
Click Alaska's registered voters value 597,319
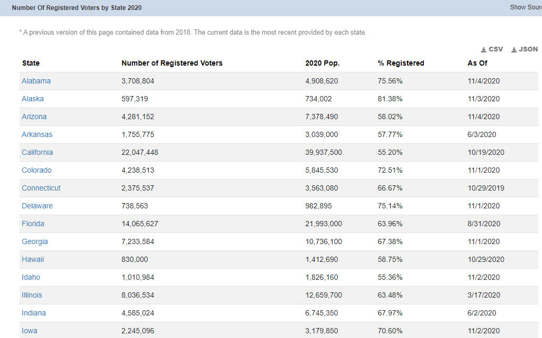[x=135, y=99]
